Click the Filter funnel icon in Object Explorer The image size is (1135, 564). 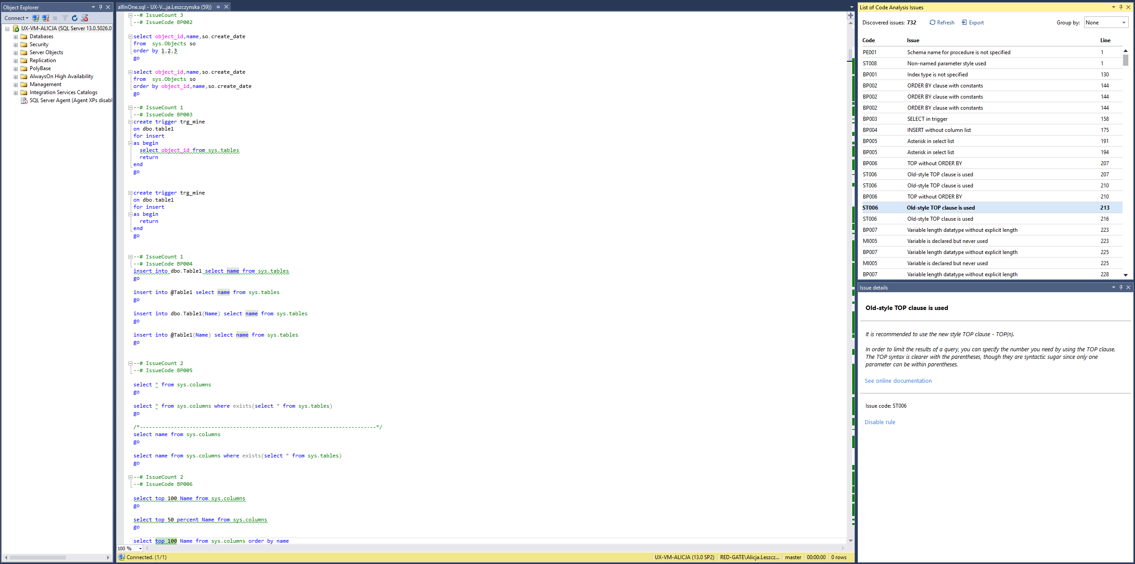pyautogui.click(x=65, y=18)
